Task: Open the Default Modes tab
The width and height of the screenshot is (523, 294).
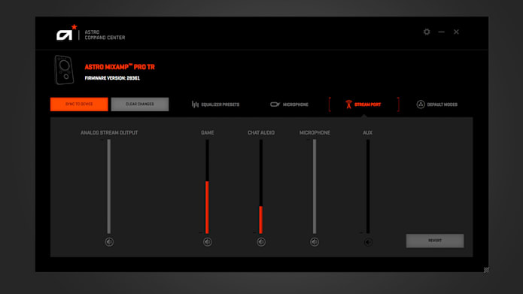Action: pos(437,105)
